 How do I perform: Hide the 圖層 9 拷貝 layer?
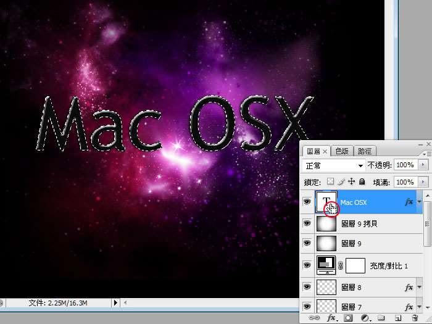(x=307, y=223)
